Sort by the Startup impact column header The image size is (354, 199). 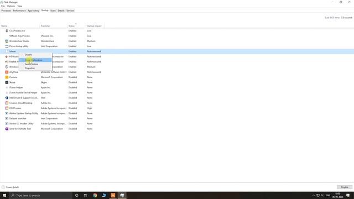tap(95, 26)
